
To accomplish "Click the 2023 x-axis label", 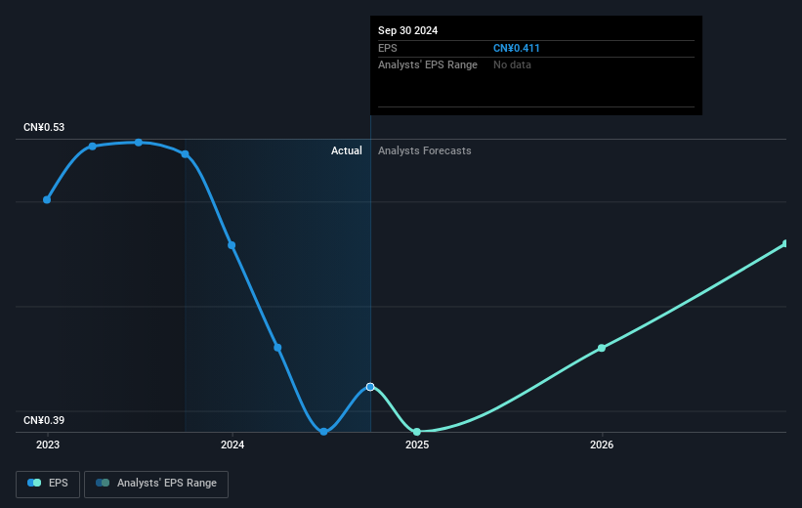I will pos(48,445).
